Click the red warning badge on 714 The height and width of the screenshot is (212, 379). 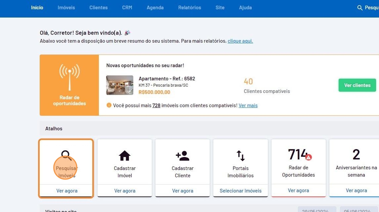tap(308, 157)
